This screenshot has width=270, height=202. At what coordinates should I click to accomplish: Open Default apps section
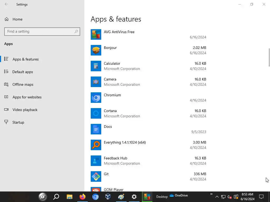tap(42, 72)
